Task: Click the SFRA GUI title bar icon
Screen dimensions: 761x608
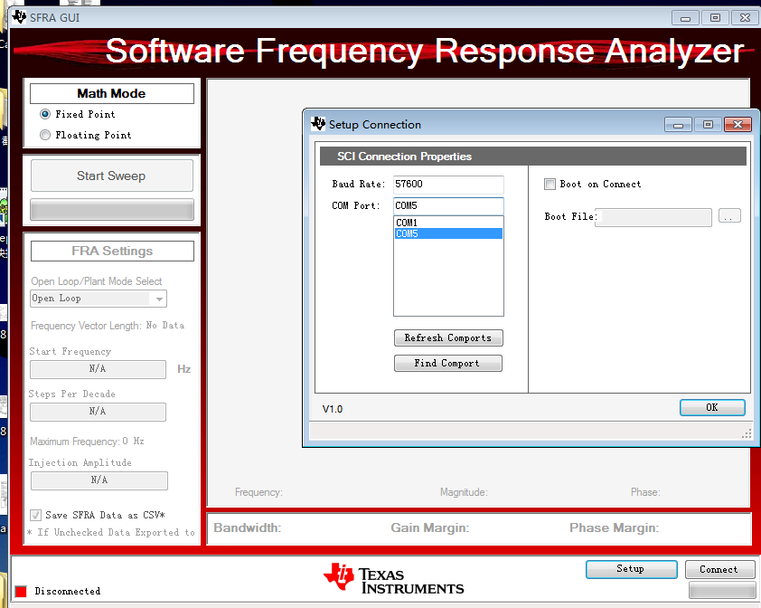Action: [19, 17]
